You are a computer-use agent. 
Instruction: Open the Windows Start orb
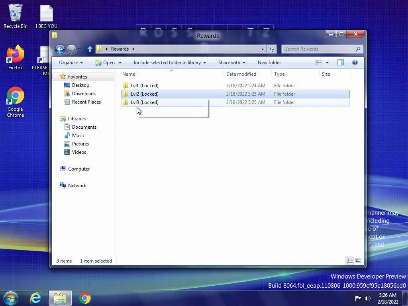[x=11, y=298]
